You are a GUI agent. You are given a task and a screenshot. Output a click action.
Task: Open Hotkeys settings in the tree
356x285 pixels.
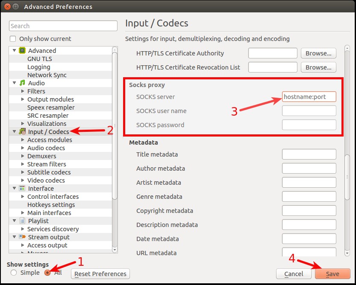[x=51, y=205]
